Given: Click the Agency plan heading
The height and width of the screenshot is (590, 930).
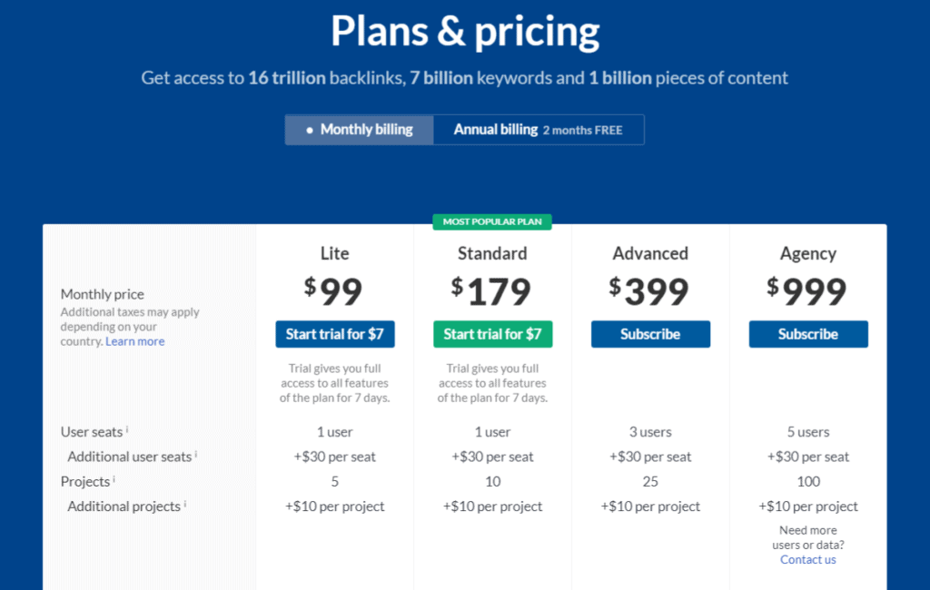Looking at the screenshot, I should point(808,253).
